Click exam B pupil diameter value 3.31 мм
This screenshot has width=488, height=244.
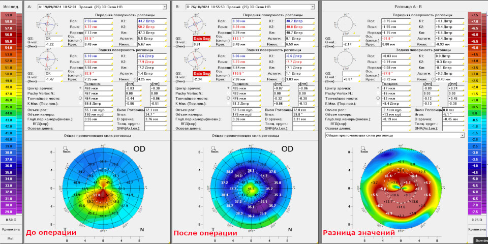[303, 119]
